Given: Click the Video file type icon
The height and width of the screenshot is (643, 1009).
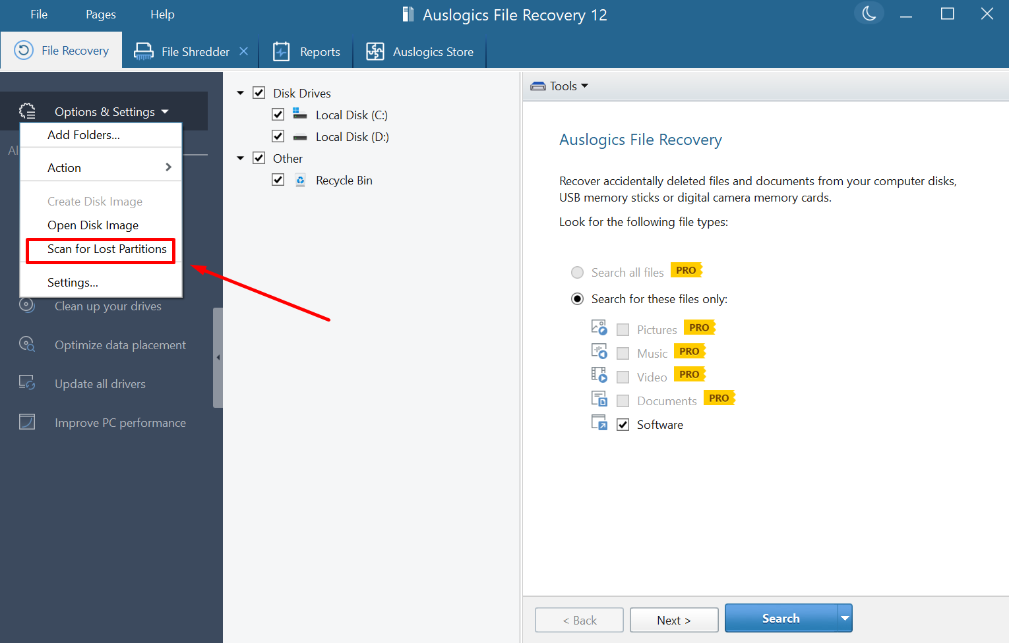Looking at the screenshot, I should click(x=599, y=375).
